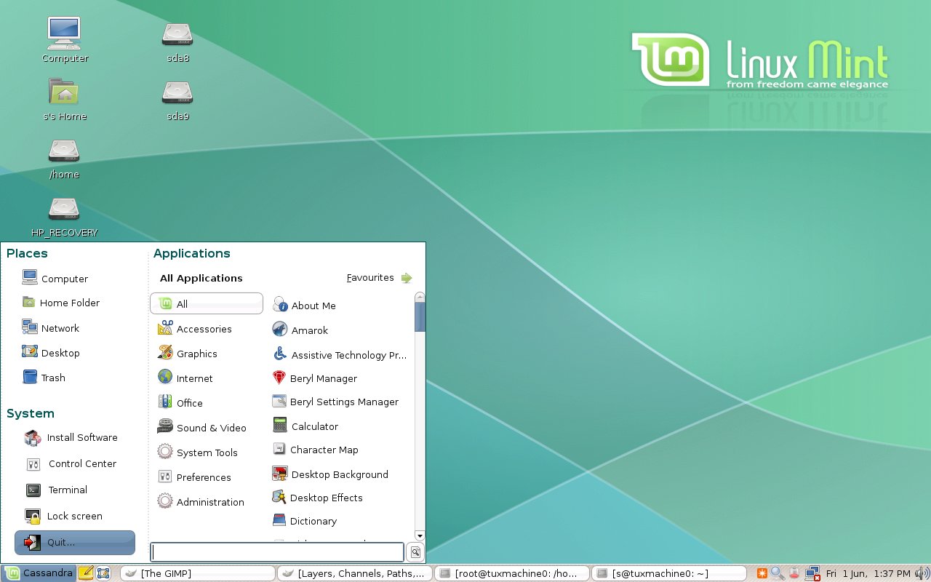Select the All applications category
The image size is (931, 582).
tap(207, 304)
